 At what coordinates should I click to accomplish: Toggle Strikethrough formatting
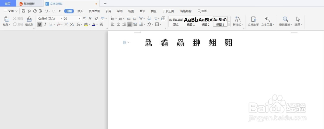pyautogui.click(x=59, y=24)
